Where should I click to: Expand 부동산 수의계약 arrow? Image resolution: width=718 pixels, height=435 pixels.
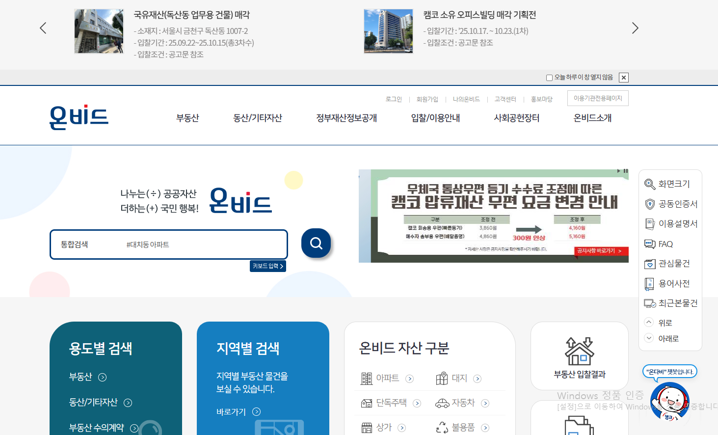pos(134,428)
